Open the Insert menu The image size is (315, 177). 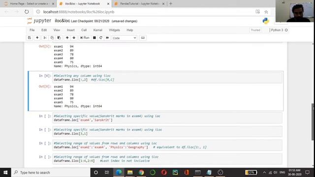point(70,30)
